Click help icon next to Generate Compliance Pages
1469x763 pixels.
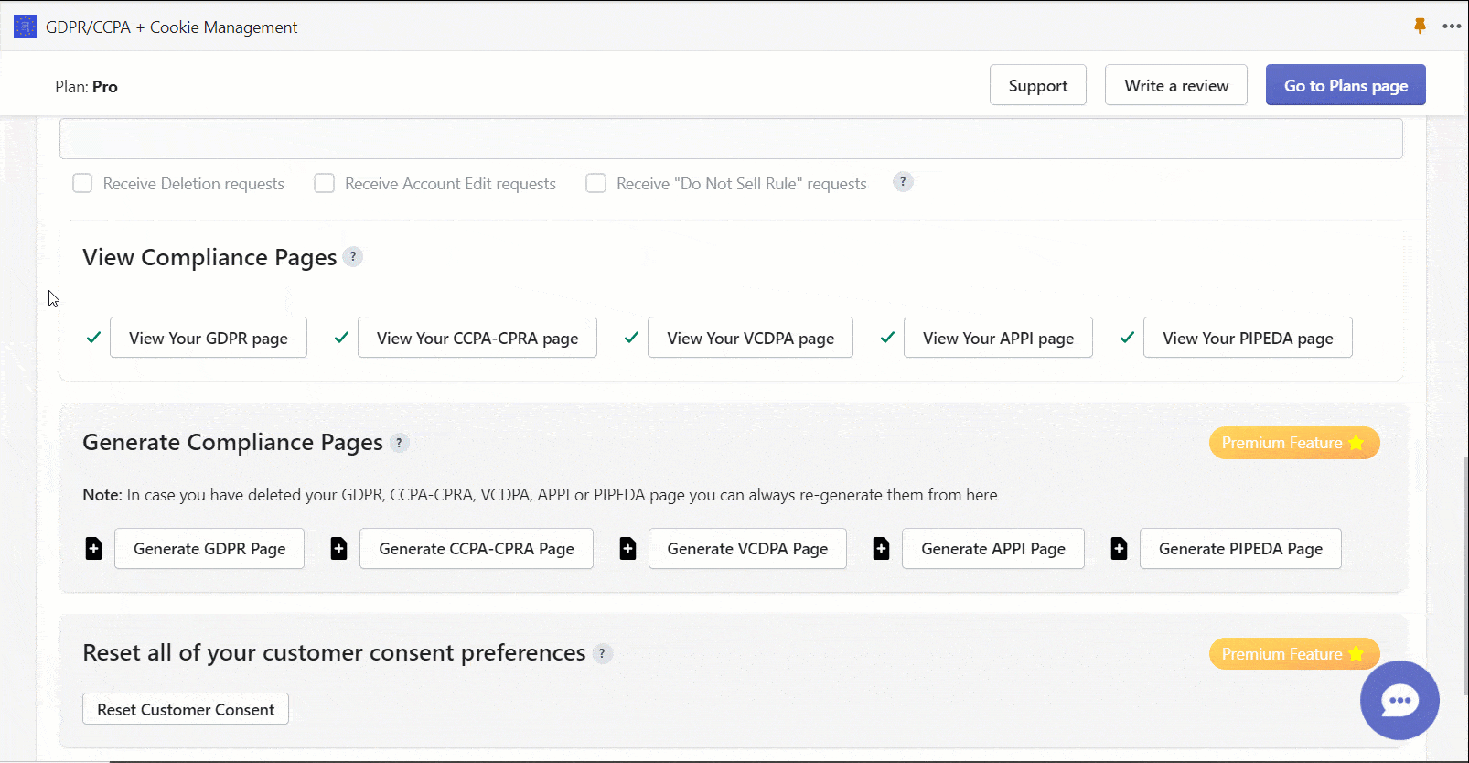pos(399,443)
